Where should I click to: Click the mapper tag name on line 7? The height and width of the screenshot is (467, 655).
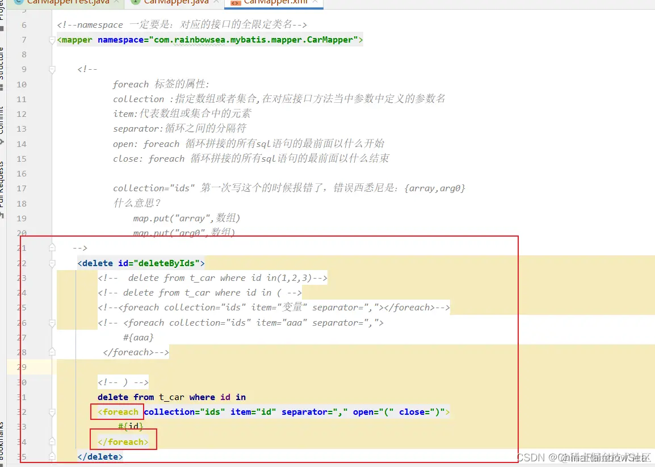pos(77,40)
